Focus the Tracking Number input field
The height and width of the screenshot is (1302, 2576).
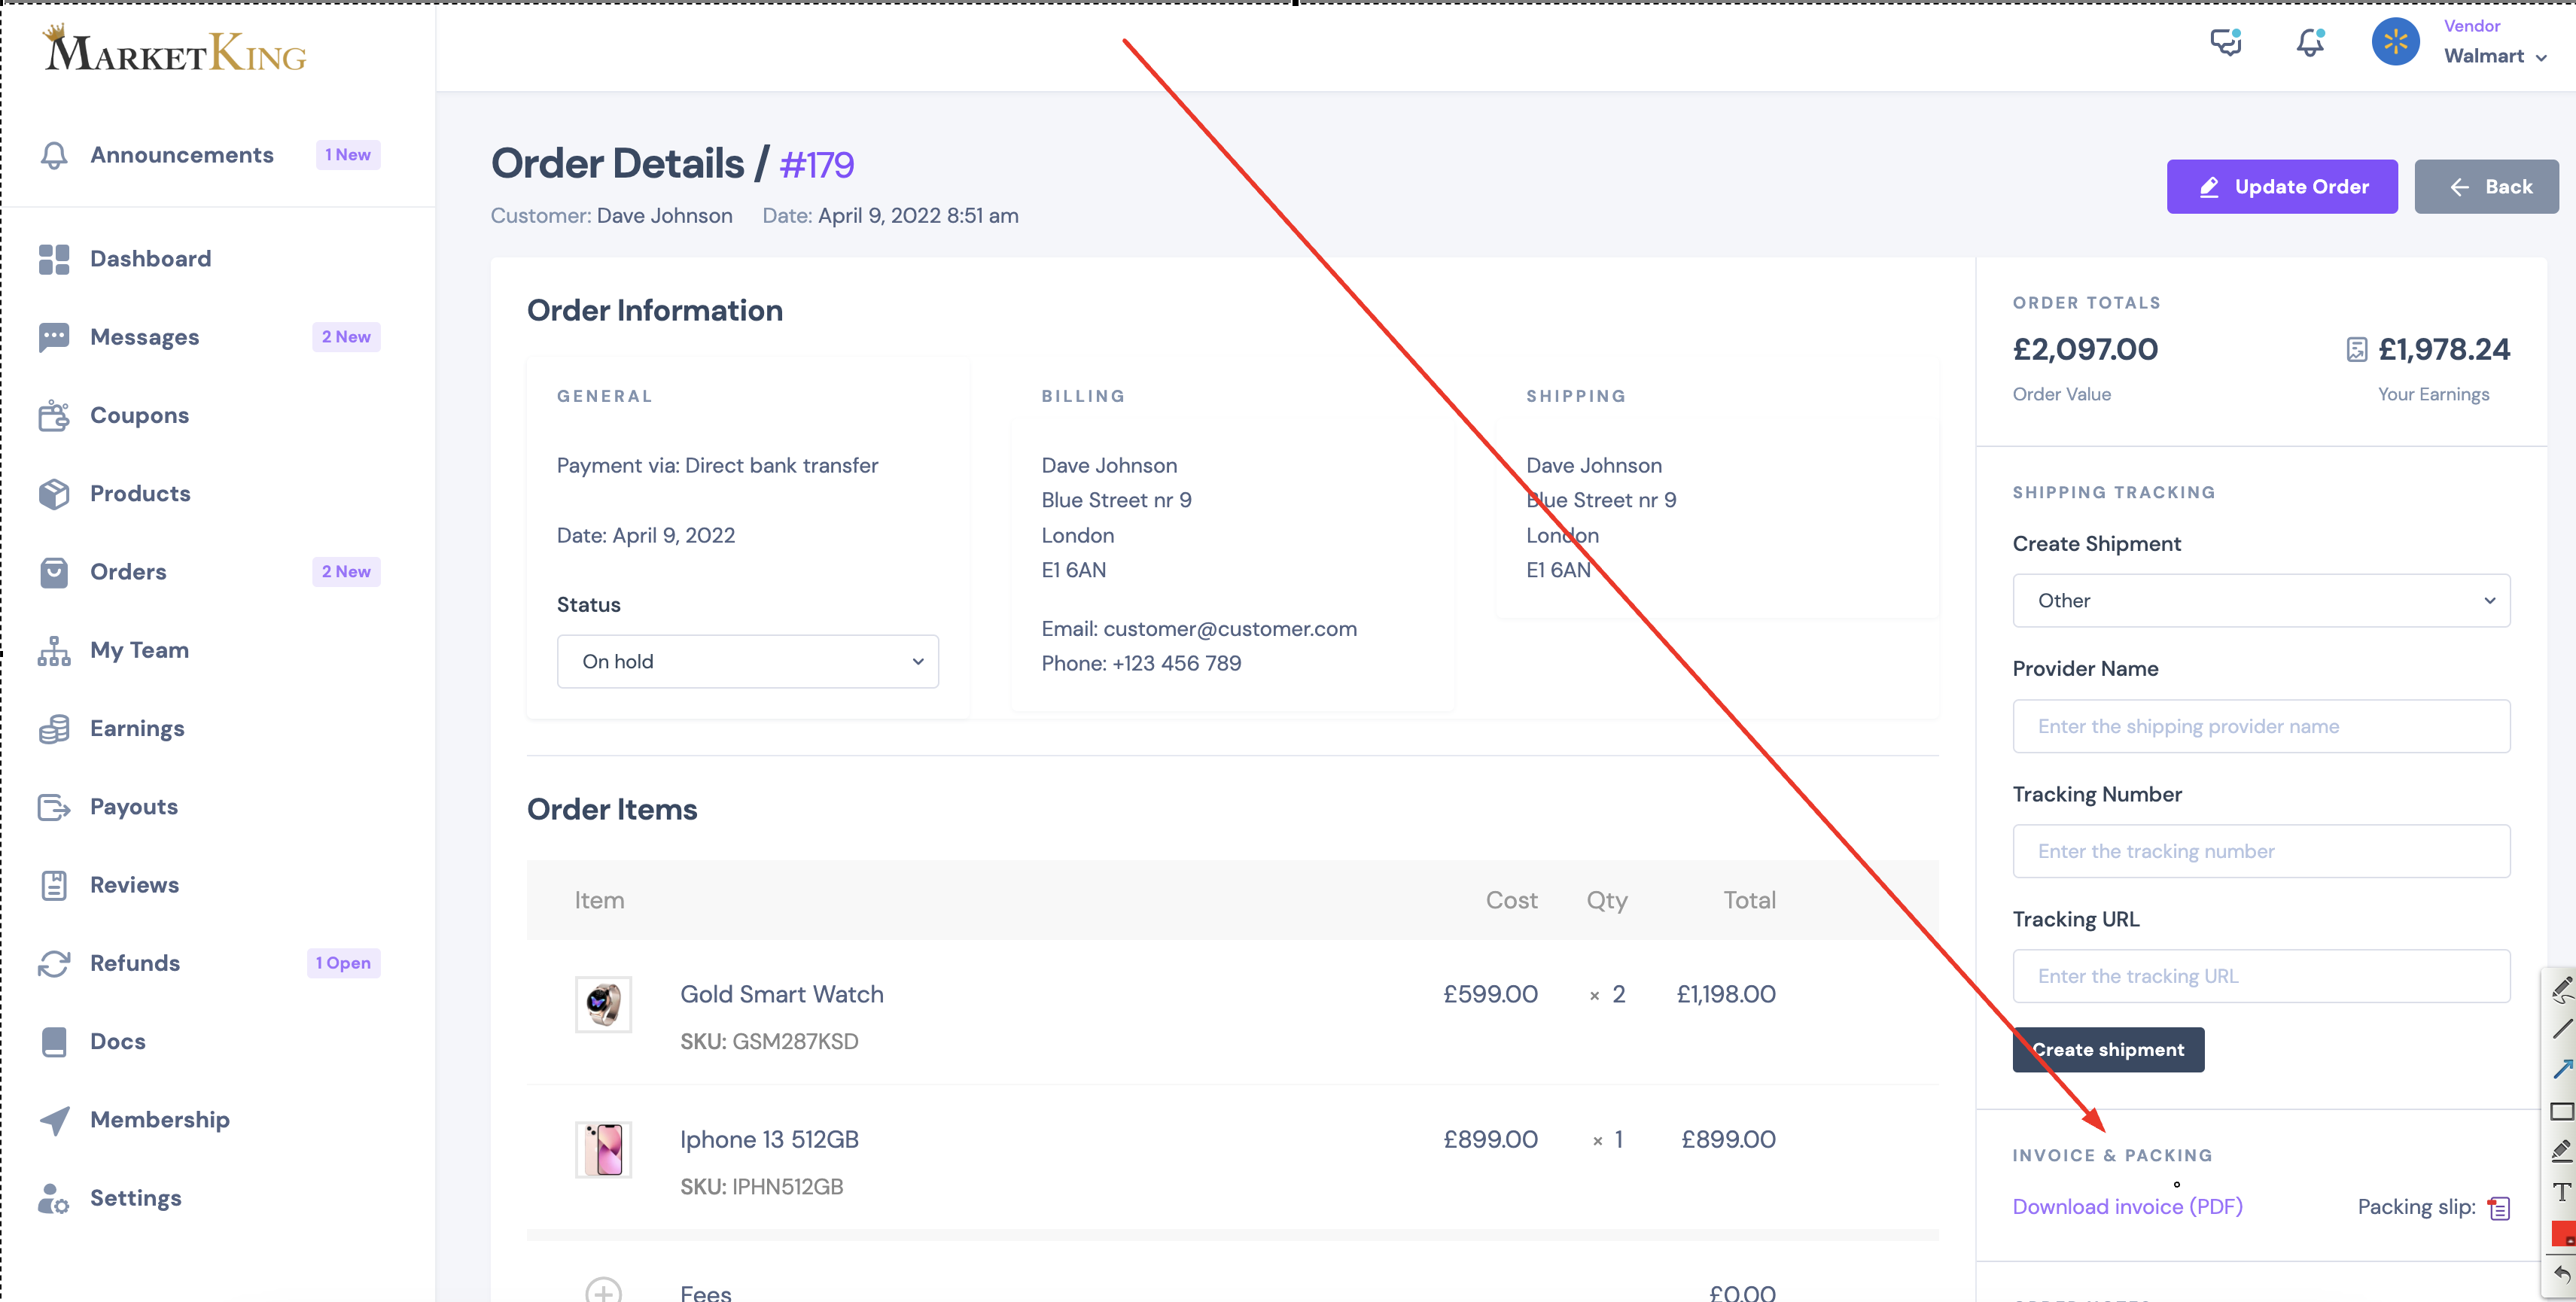[x=2261, y=851]
